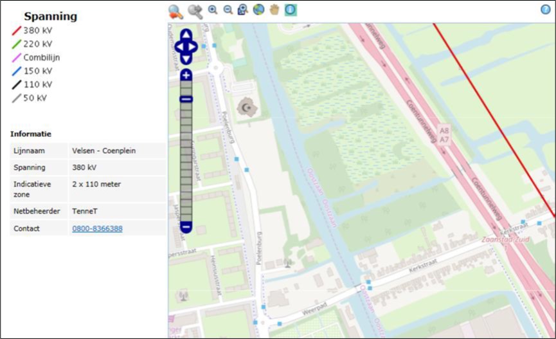This screenshot has height=339, width=556.
Task: Click the red 380 kV line on map
Action: 495,118
